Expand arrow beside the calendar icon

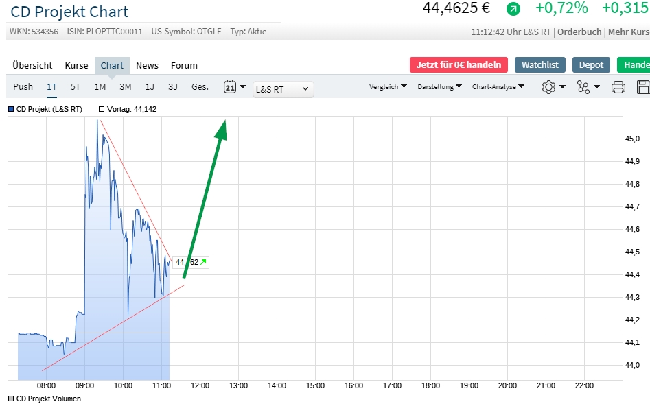pyautogui.click(x=243, y=86)
